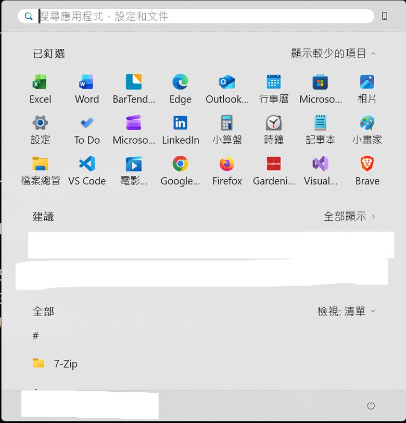Viewport: 406px width, 423px height.
Task: Open 設定 settings app
Action: (40, 130)
